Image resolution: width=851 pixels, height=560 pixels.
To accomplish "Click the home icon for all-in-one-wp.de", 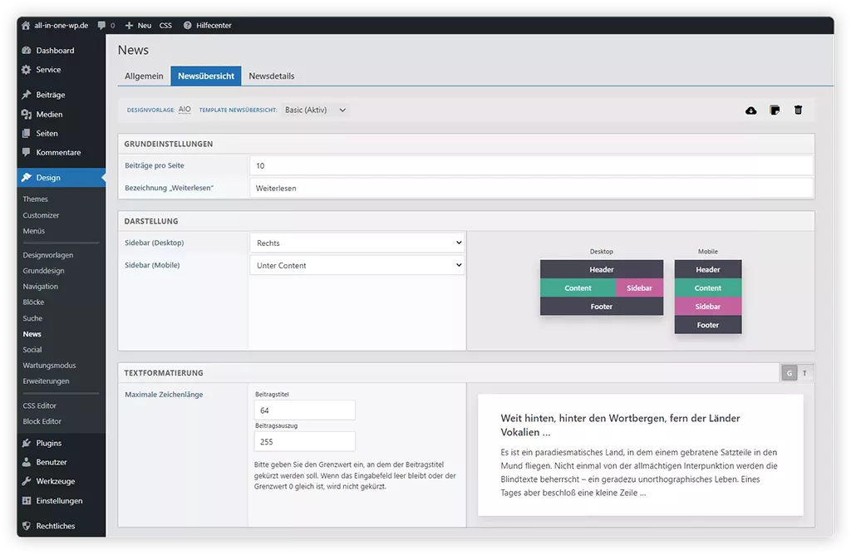I will click(x=26, y=26).
